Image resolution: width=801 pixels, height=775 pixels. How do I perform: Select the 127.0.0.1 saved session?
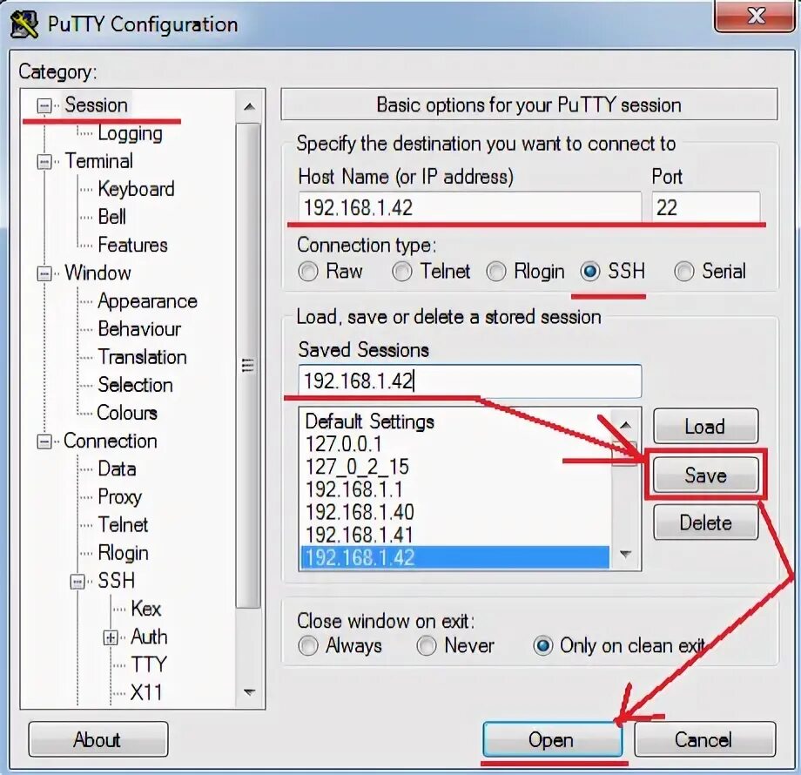click(454, 444)
